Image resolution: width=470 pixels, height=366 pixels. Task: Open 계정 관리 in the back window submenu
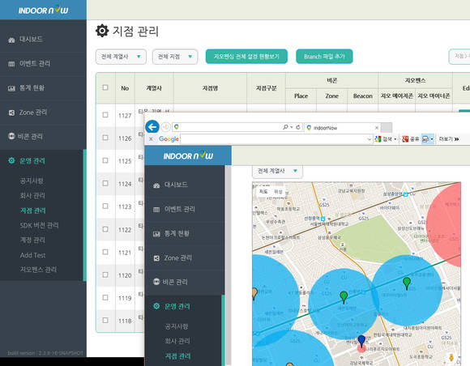pyautogui.click(x=32, y=240)
